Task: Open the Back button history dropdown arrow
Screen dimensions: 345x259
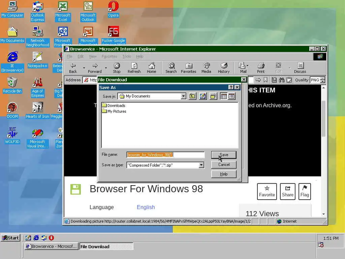Action: pyautogui.click(x=84, y=68)
